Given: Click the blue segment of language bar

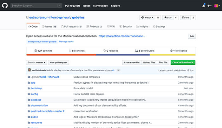Looking at the screenshot, I should click(x=123, y=55).
